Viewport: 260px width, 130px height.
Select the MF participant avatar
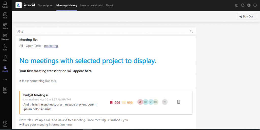click(x=140, y=102)
